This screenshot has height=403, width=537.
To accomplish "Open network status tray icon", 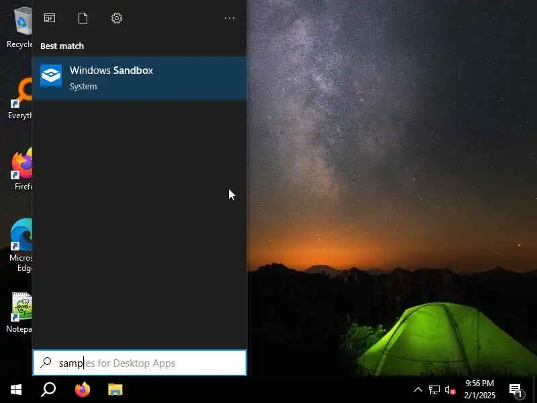I will coord(434,390).
